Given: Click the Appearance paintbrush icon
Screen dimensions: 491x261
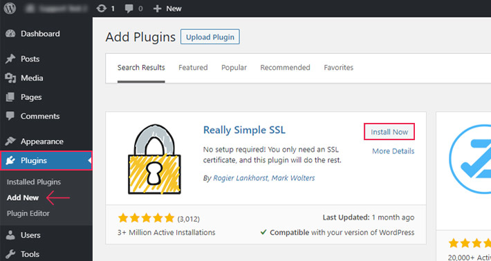Looking at the screenshot, I should click(10, 142).
